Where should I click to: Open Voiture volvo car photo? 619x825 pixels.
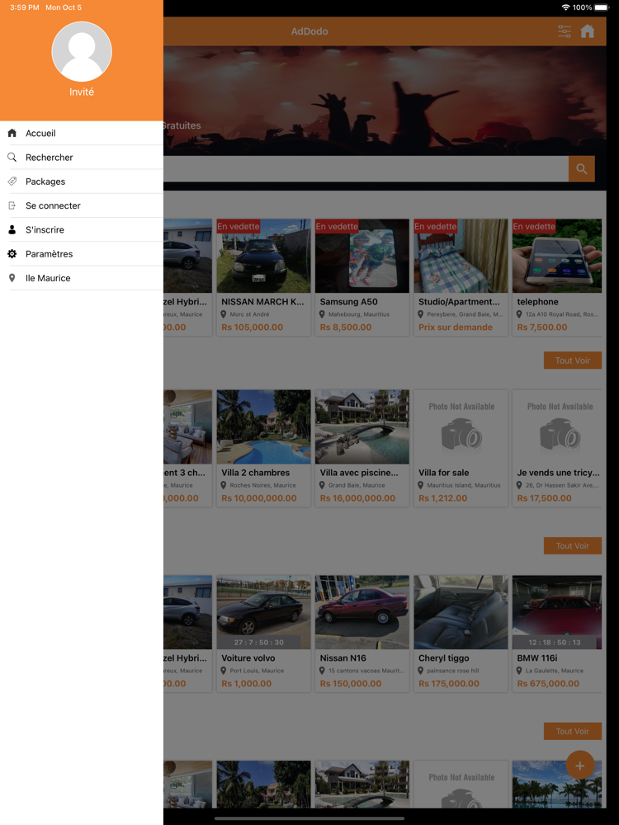(x=264, y=612)
